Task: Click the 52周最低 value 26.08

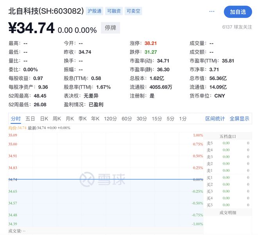Action: [x=40, y=105]
